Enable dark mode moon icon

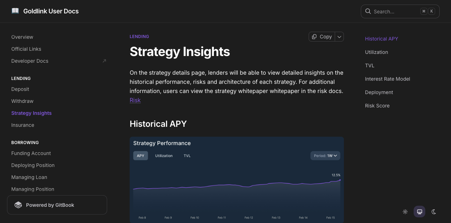[x=434, y=212]
